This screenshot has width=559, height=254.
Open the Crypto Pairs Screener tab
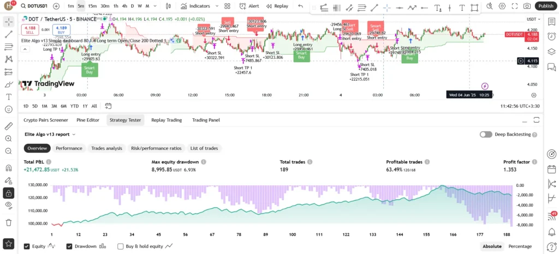click(46, 120)
